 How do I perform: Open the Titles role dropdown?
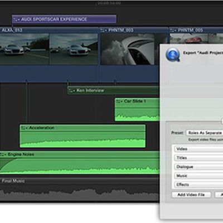click(198, 158)
